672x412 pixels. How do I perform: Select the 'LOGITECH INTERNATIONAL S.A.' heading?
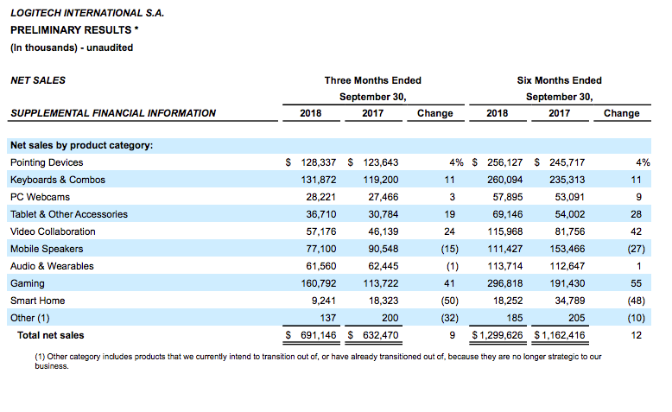coord(87,13)
